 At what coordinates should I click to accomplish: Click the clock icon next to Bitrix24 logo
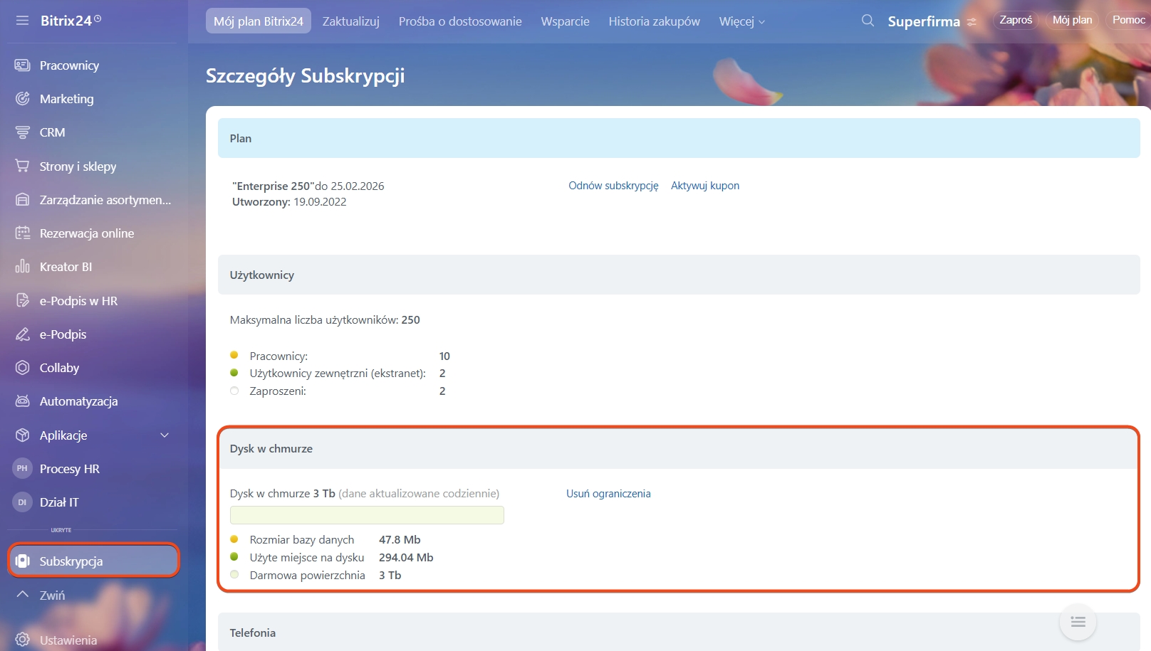pos(98,18)
